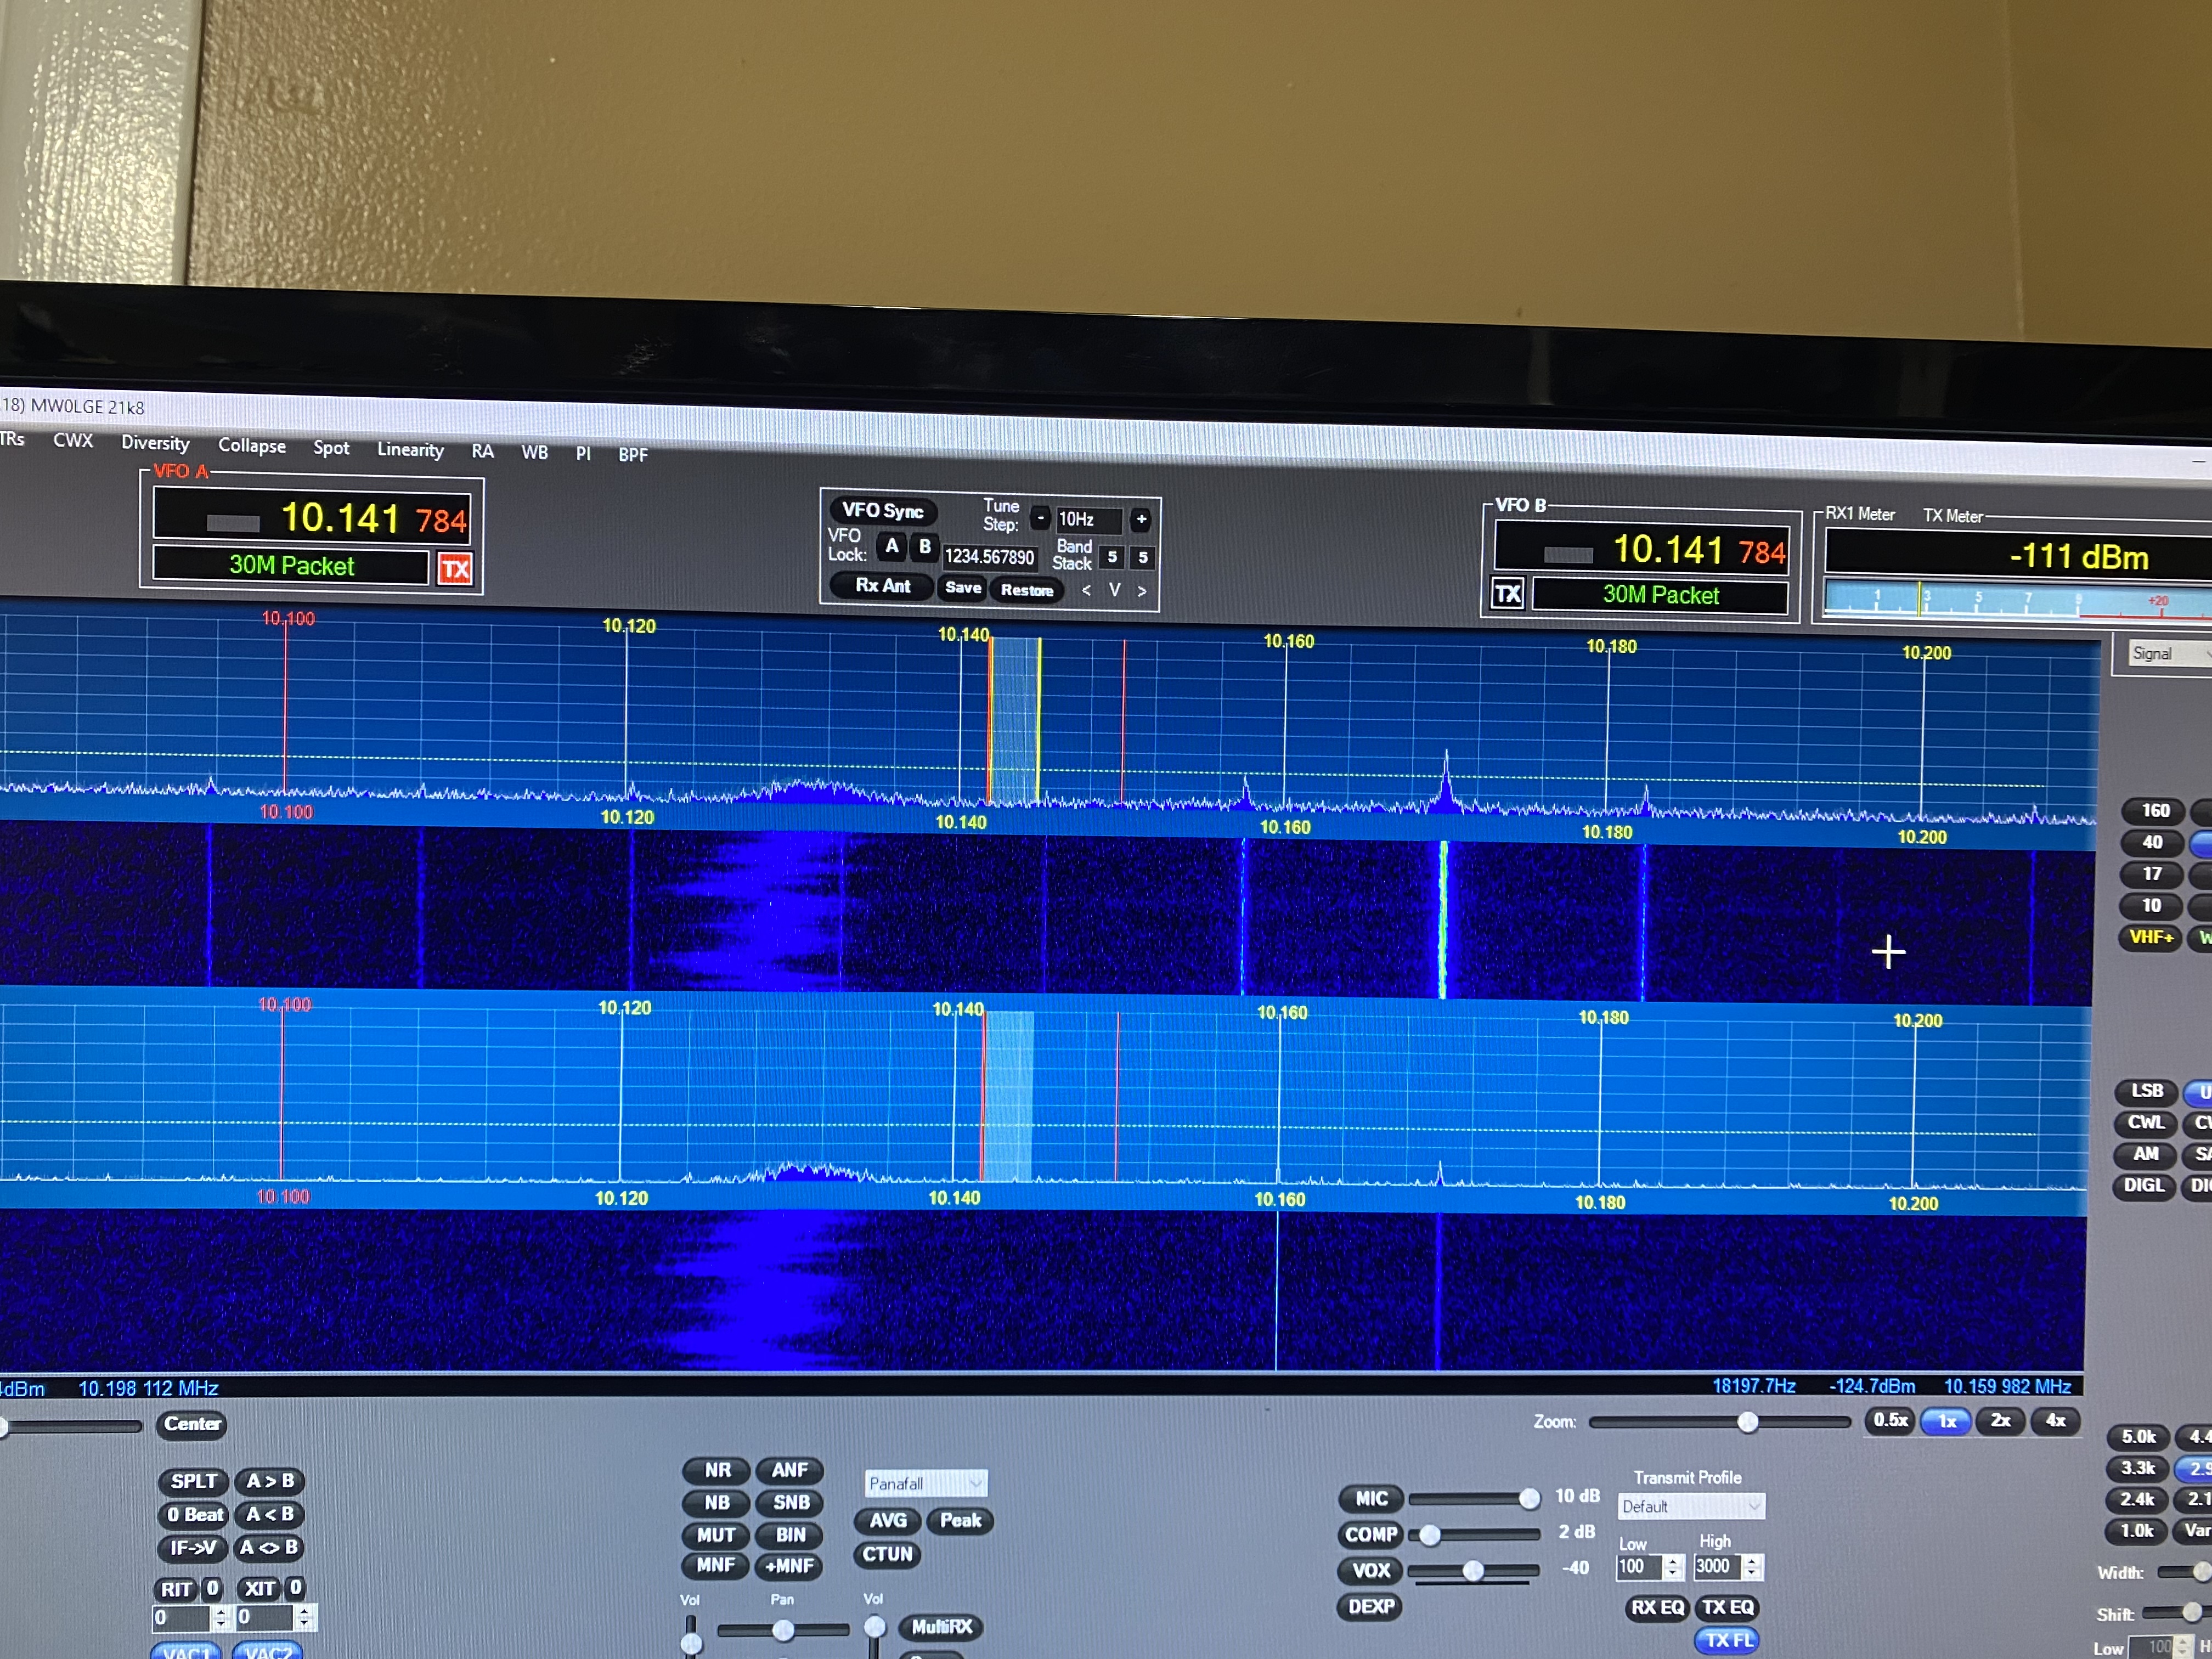This screenshot has width=2212, height=1659.
Task: Expand the Transmit Profile Default dropdown
Action: tap(1691, 1506)
